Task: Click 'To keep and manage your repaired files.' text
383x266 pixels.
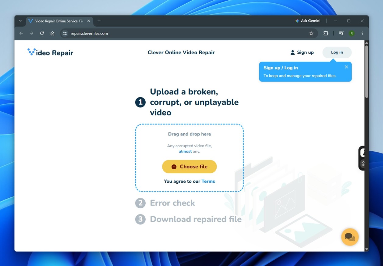Action: click(300, 76)
